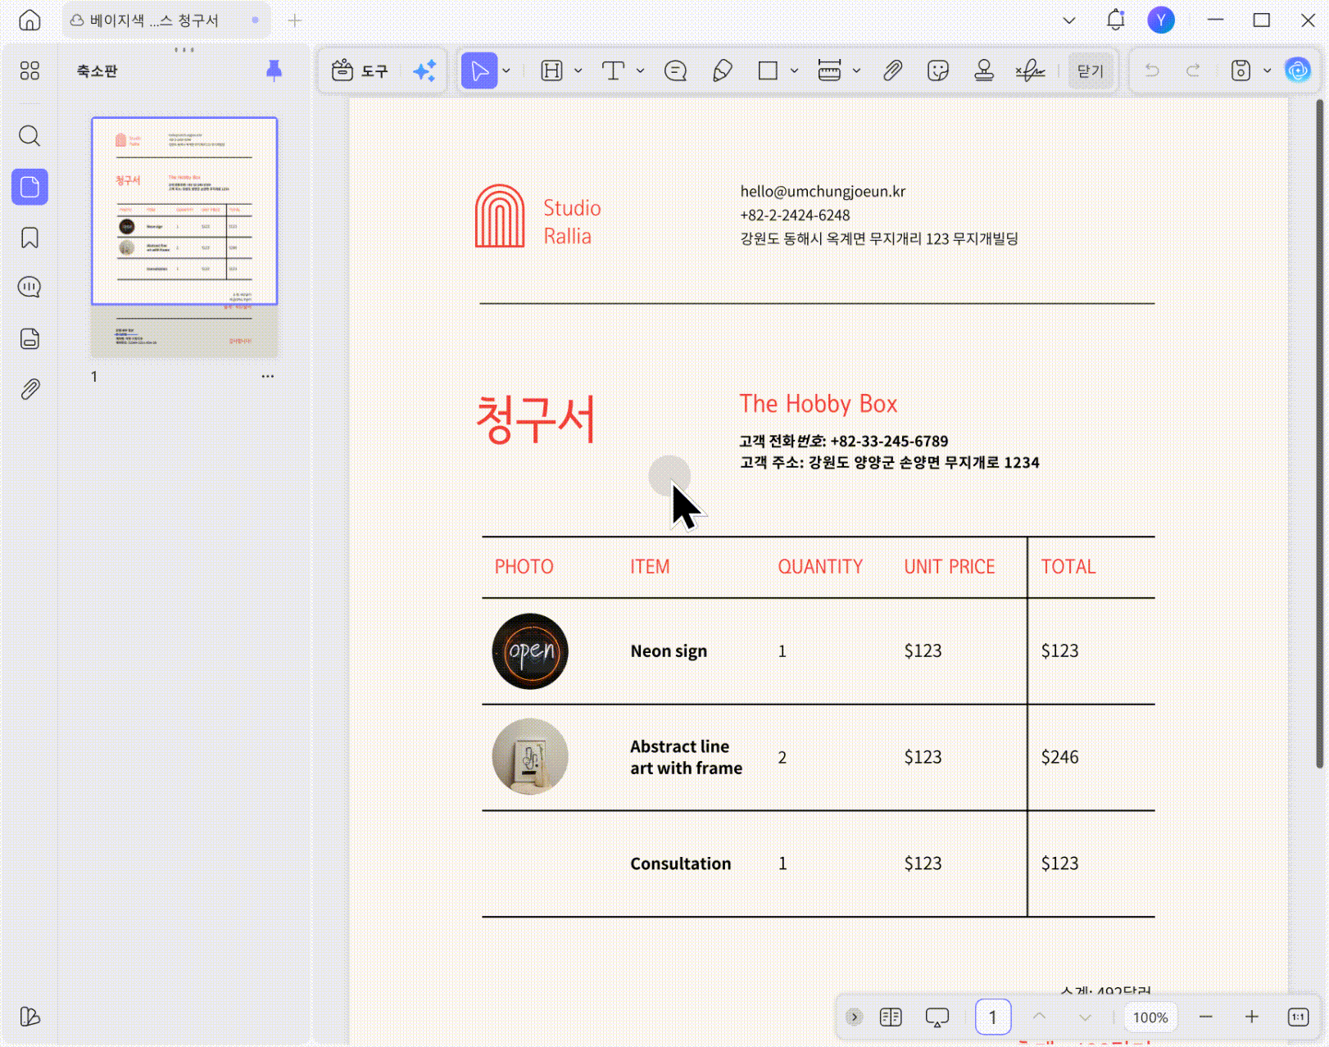
Task: Select the pencil drawing tool
Action: (722, 70)
